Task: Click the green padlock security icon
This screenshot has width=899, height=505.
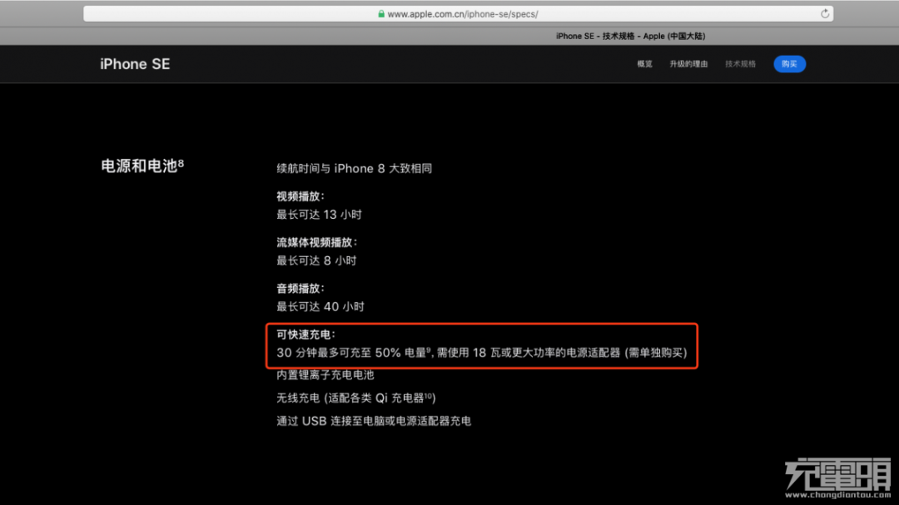Action: pos(381,14)
